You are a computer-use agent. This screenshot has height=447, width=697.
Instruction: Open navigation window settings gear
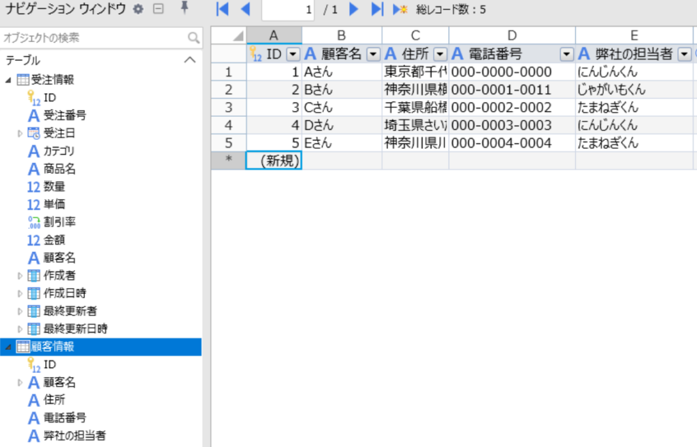[139, 9]
